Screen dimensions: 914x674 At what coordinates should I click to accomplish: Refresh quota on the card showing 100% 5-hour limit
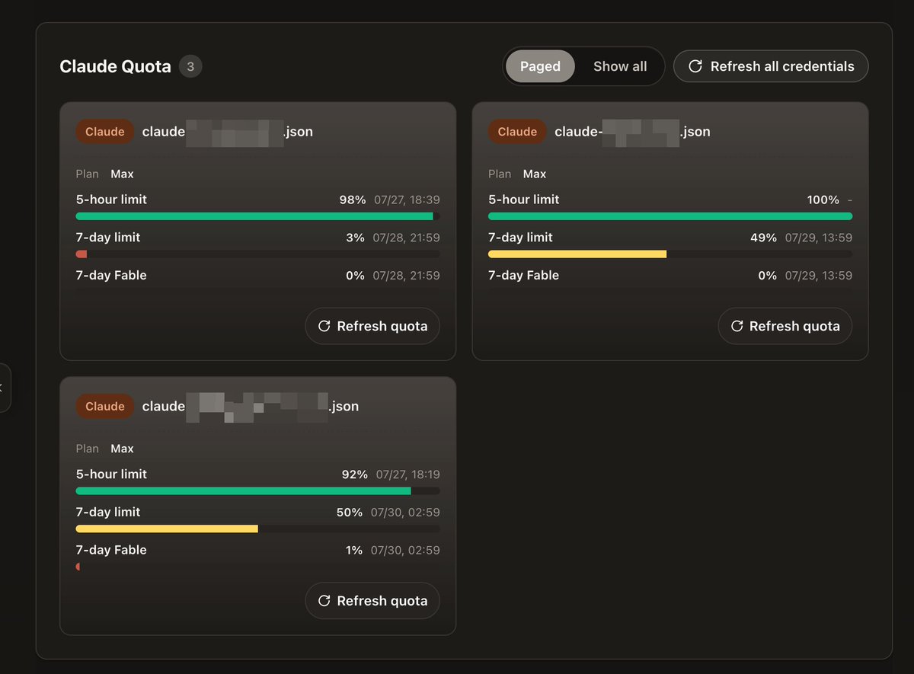[785, 326]
